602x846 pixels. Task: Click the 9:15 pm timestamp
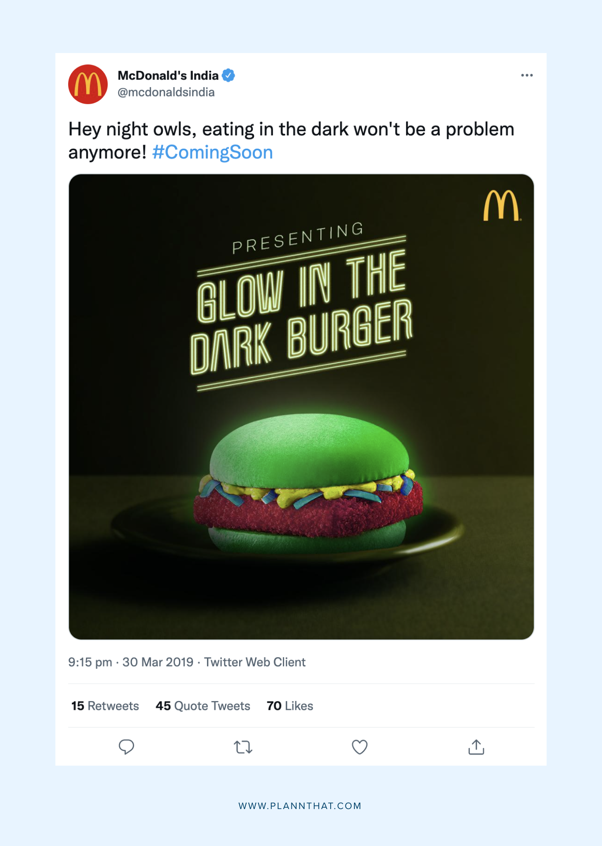(90, 662)
